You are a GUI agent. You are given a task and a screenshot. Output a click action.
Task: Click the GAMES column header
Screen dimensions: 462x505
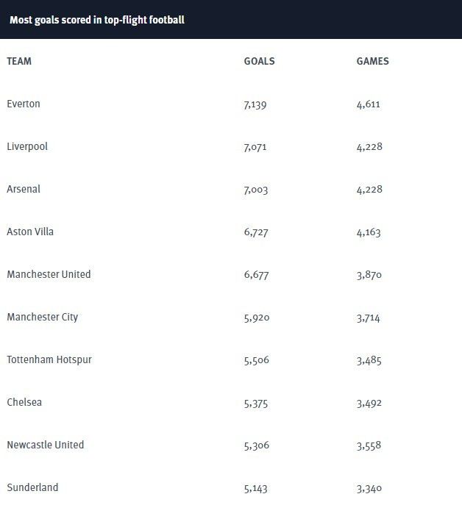click(372, 61)
